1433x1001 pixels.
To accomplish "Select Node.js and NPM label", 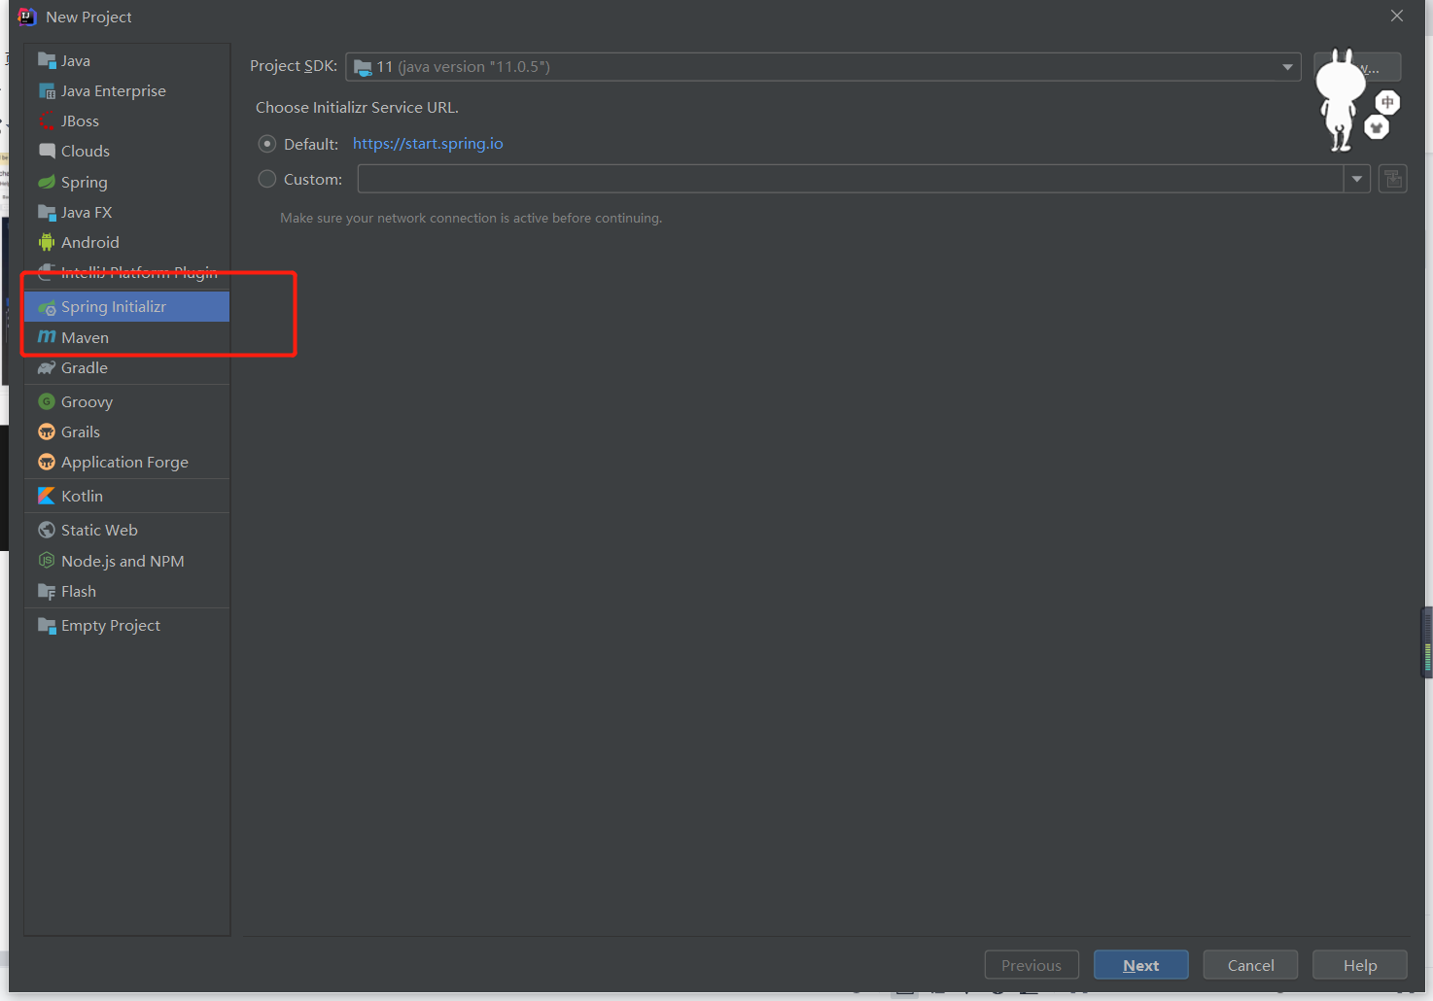I will pyautogui.click(x=122, y=561).
